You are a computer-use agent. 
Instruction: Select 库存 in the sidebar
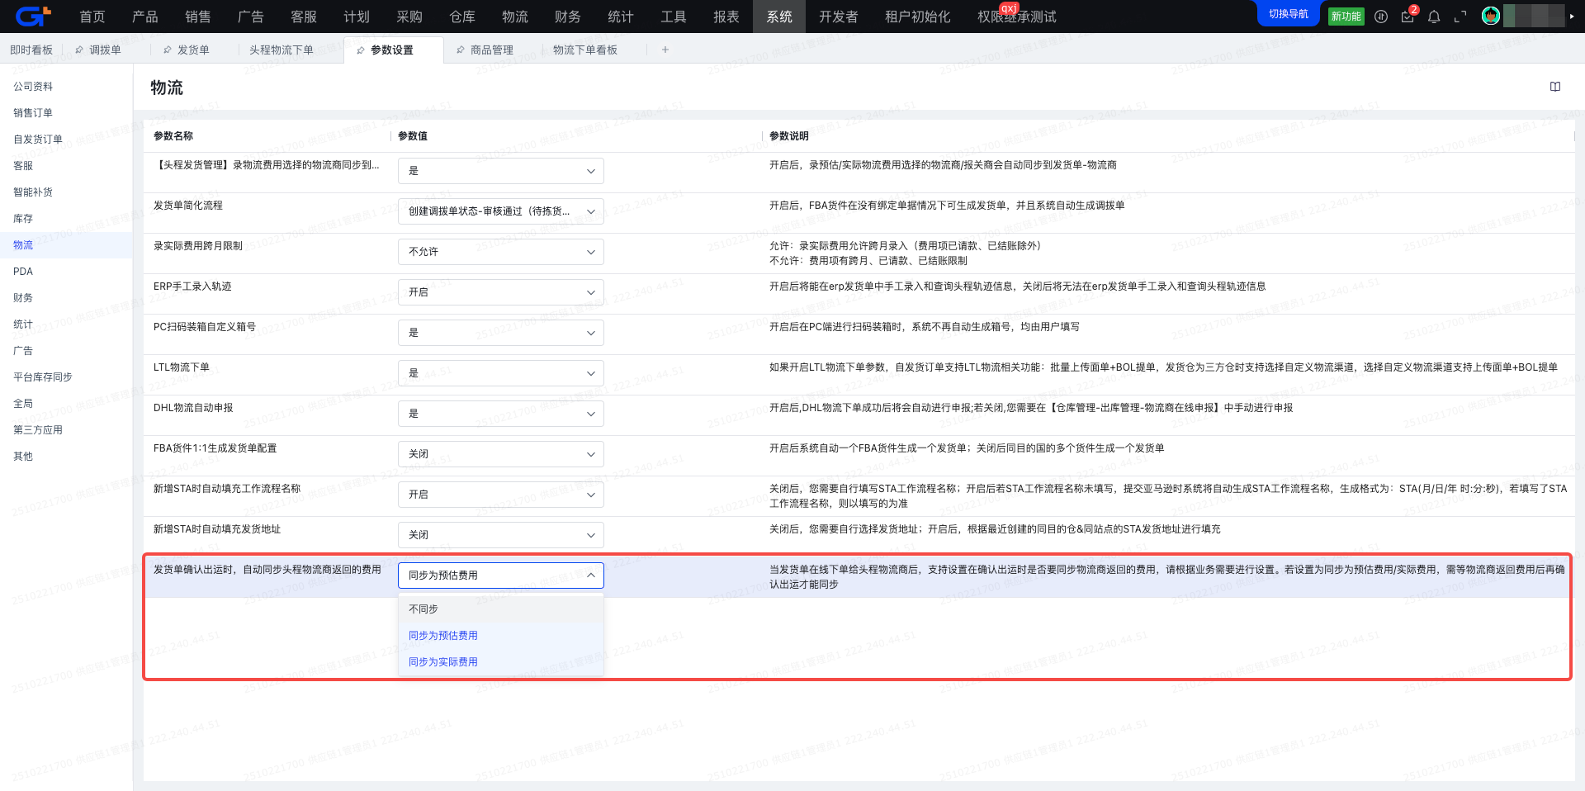coord(66,219)
